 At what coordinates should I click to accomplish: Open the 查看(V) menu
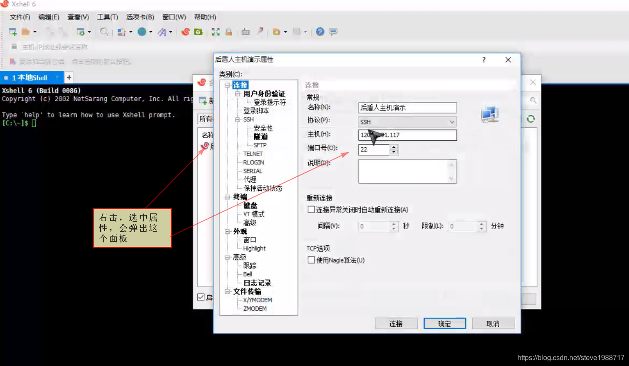pyautogui.click(x=78, y=17)
